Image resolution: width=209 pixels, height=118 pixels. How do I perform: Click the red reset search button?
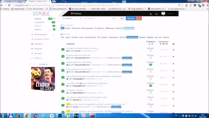139,18
